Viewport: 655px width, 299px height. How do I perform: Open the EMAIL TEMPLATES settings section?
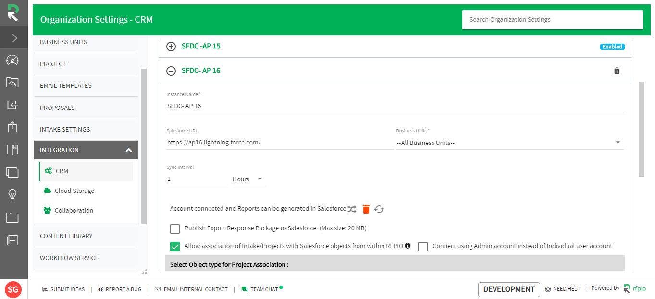(86, 86)
